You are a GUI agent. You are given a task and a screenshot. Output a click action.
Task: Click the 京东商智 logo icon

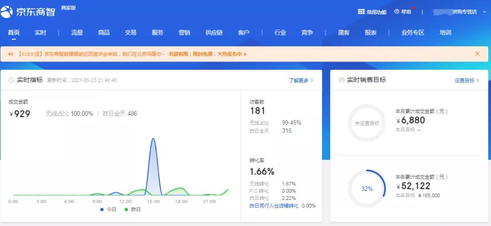pos(6,12)
